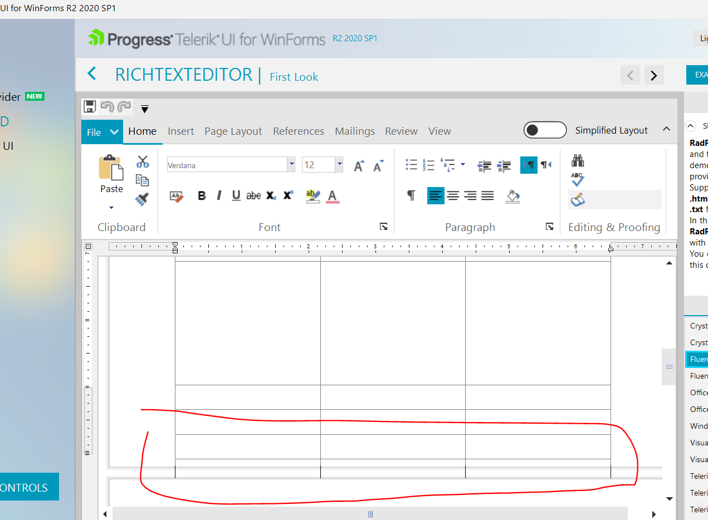Cut selection with the scissors icon

(143, 161)
